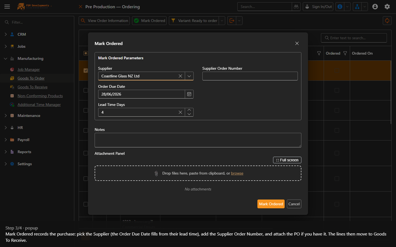Open dropdown beside hierarchy icon
The height and width of the screenshot is (247, 396).
click(x=365, y=7)
